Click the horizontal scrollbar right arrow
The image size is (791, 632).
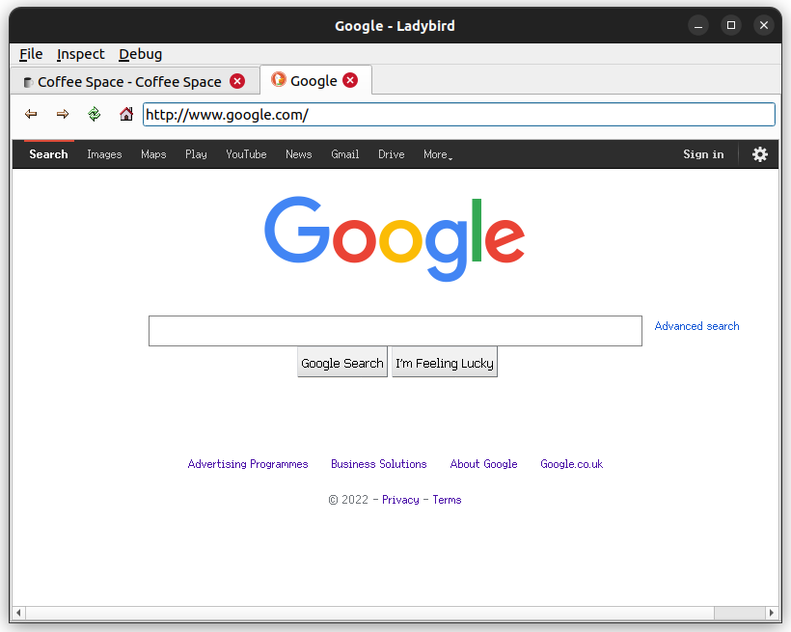(x=771, y=613)
